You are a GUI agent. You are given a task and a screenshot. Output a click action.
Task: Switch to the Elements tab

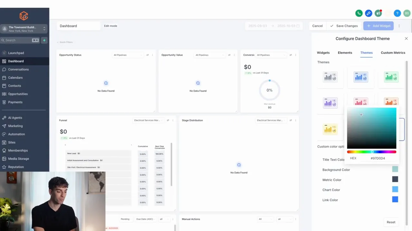(x=345, y=53)
